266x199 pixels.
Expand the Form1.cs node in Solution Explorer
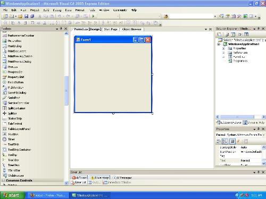tap(223, 57)
